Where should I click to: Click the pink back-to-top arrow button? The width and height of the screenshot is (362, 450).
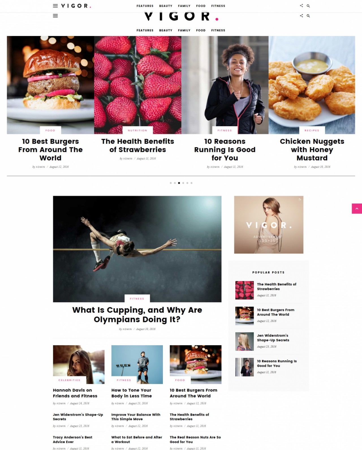coord(357,209)
